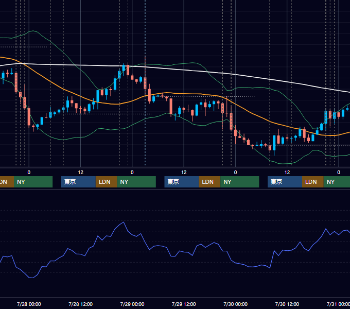Click the 7/28 00:00 date label
Image resolution: width=350 pixels, height=309 pixels.
(x=29, y=304)
